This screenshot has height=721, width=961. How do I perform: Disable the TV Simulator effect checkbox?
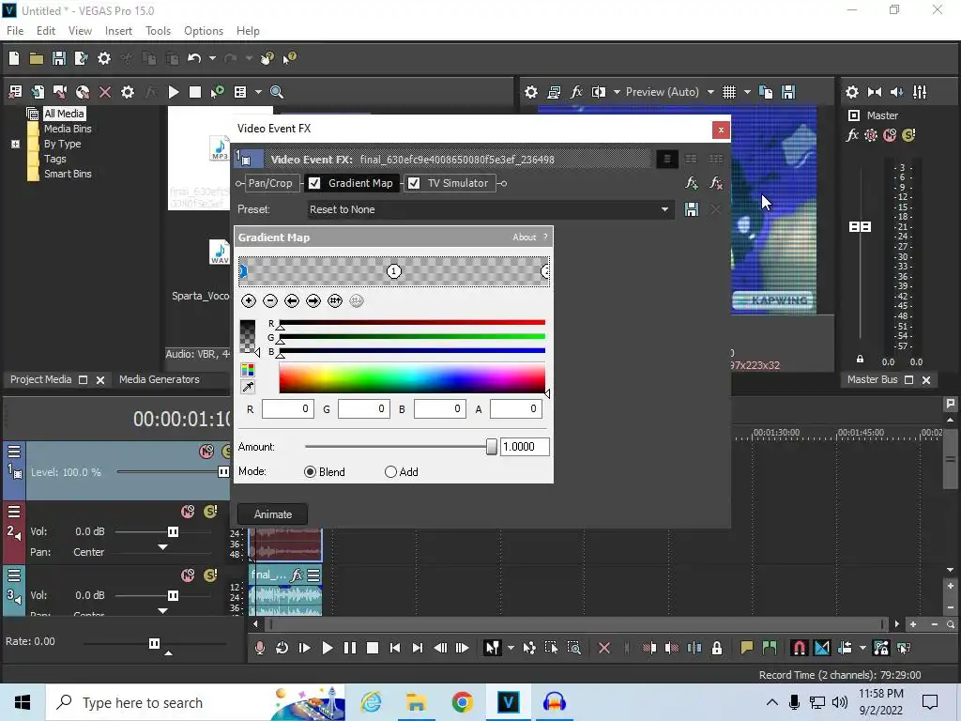414,183
